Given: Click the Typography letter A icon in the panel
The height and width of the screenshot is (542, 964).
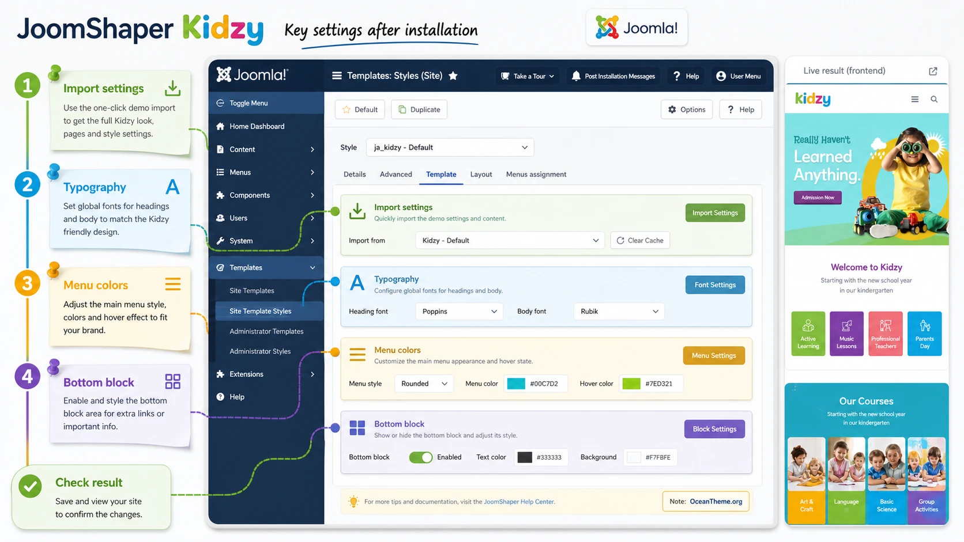Looking at the screenshot, I should [x=357, y=283].
